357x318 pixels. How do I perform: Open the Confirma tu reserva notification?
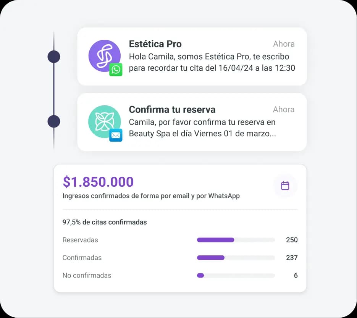[192, 121]
